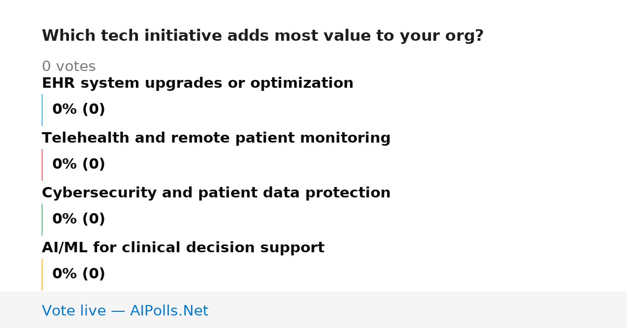Click the 0% (0) result for EHR upgrades

click(79, 110)
